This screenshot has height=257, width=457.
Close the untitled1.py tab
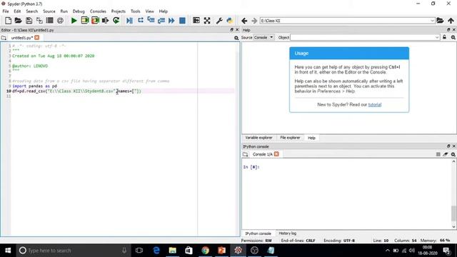36,38
